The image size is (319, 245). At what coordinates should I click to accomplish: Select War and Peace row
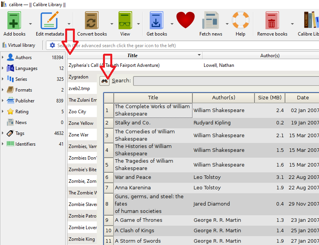click(133, 177)
